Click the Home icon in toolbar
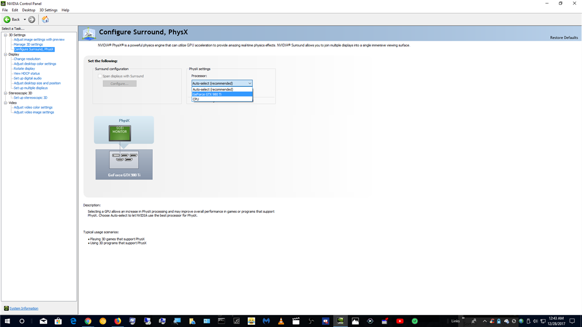 pyautogui.click(x=45, y=19)
